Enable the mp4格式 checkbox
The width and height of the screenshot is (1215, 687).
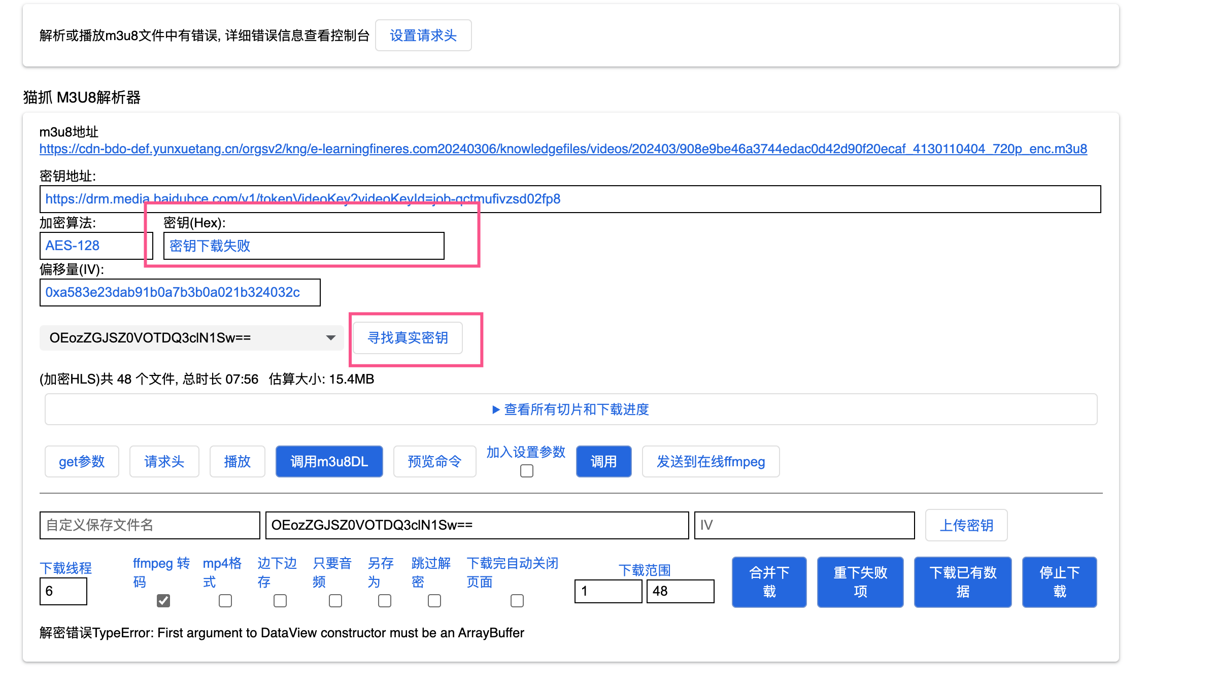click(x=225, y=601)
